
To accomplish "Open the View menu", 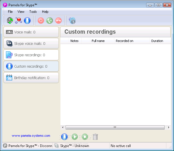I will (21, 12).
